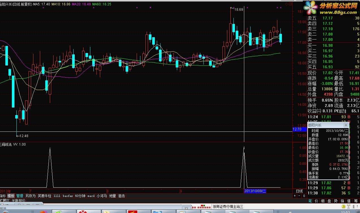360x213 pixels.
Task: Click 另存为 to save template
Action: click(31, 196)
